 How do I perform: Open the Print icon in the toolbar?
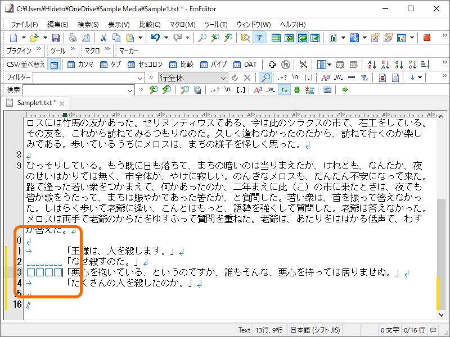point(71,38)
